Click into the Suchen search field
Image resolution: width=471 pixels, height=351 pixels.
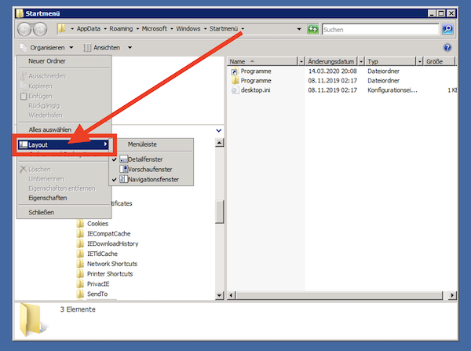[379, 29]
